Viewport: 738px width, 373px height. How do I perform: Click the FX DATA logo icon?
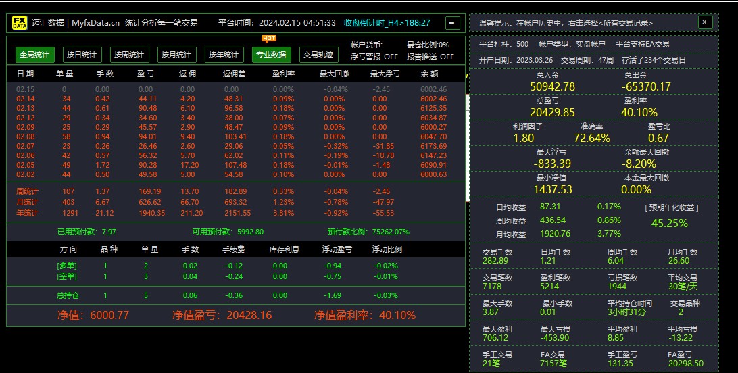click(20, 23)
